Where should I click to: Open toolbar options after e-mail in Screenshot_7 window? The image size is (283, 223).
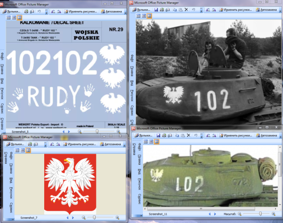point(45,144)
